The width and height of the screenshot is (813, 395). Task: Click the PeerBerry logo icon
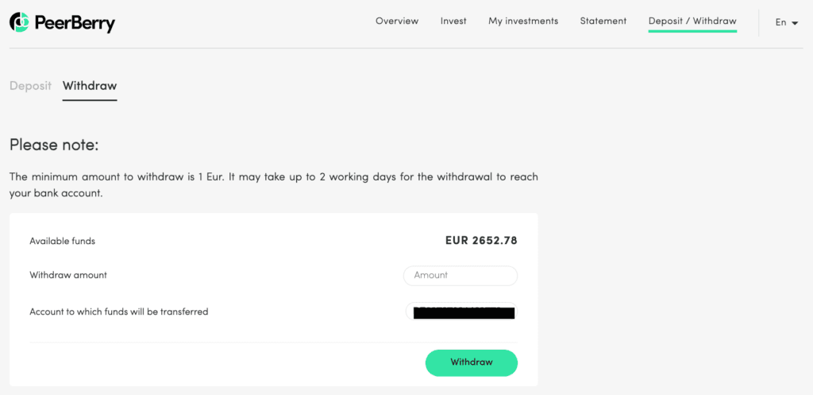coord(20,22)
